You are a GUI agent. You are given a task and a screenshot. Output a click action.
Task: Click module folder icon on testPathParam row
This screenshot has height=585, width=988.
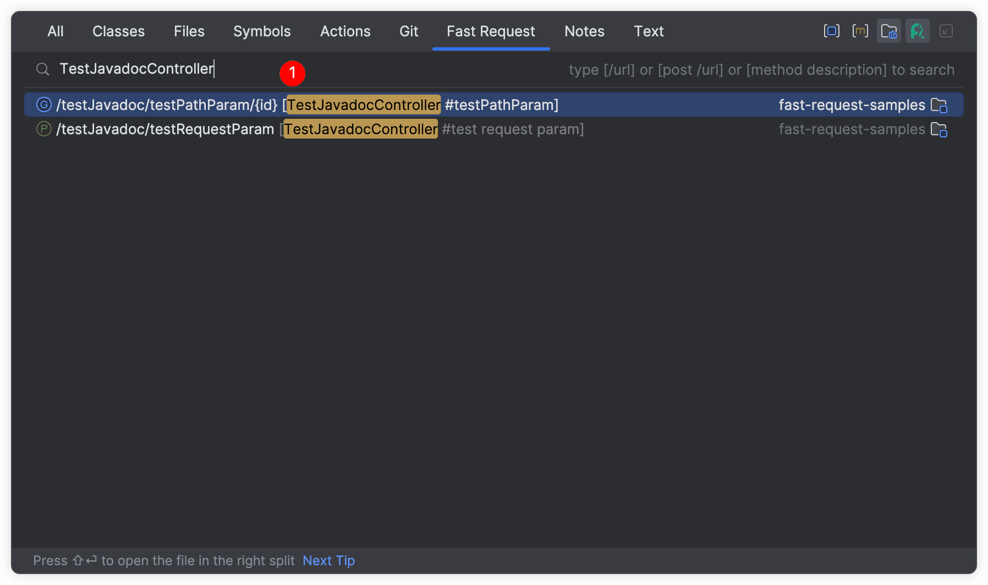pos(938,105)
